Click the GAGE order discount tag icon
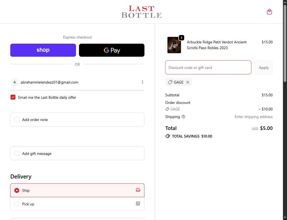Viewport: 287px width, 220px height. (167, 109)
